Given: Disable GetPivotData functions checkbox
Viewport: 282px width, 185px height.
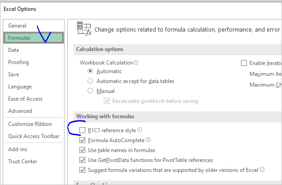Looking at the screenshot, I should (82, 160).
